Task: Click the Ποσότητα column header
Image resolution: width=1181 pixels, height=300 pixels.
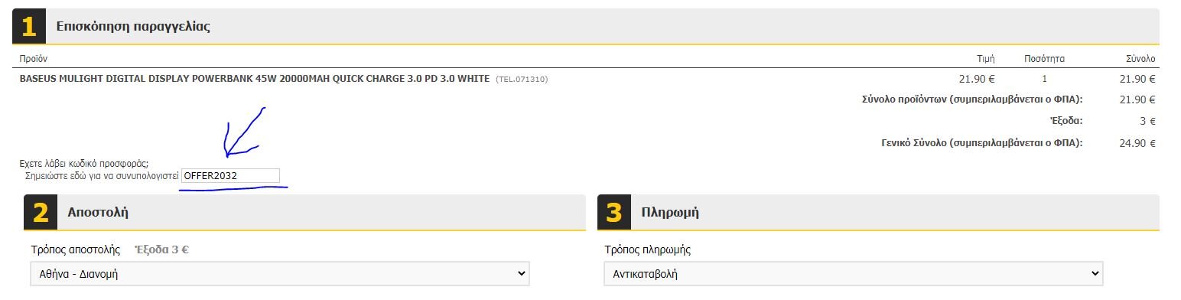Action: pyautogui.click(x=1044, y=59)
